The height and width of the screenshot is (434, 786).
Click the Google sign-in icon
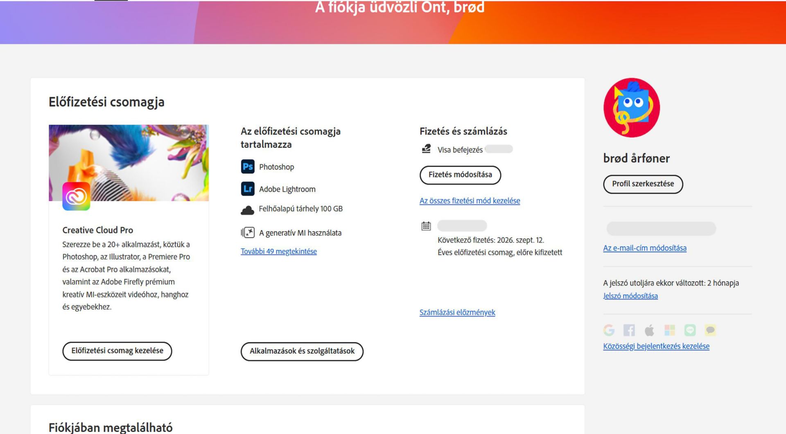609,330
